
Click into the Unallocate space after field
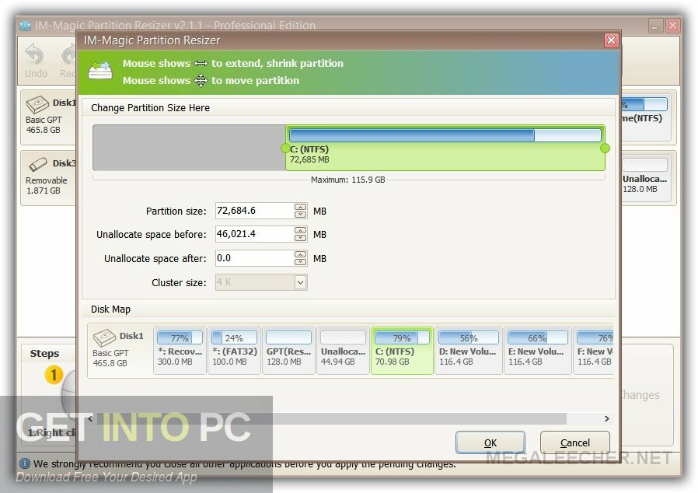254,258
